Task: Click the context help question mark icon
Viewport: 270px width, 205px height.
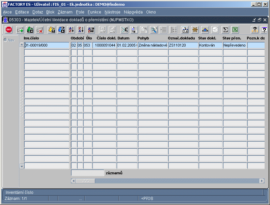Action: click(x=264, y=30)
